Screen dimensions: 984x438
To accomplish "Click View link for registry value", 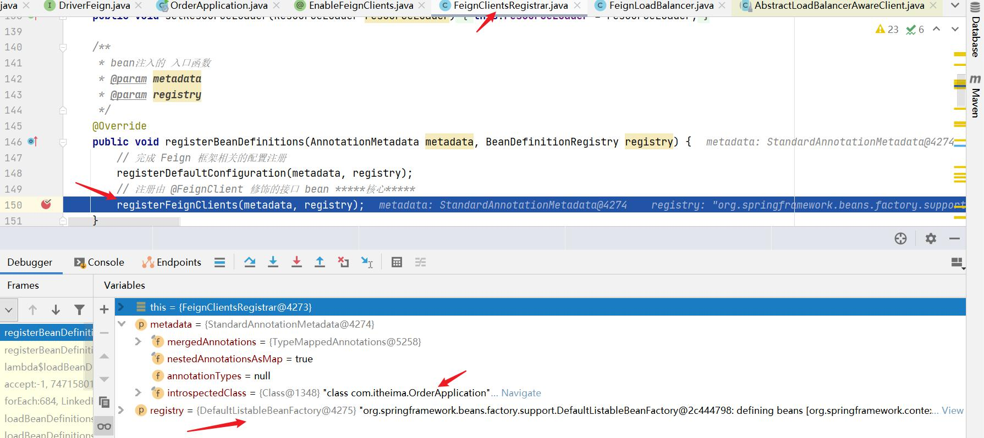I will point(952,411).
